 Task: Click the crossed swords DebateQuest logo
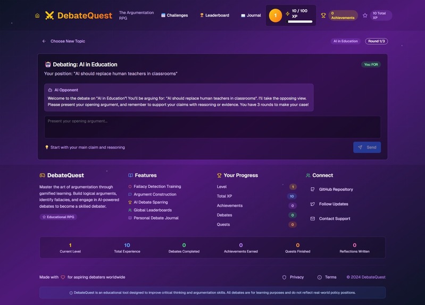(49, 15)
